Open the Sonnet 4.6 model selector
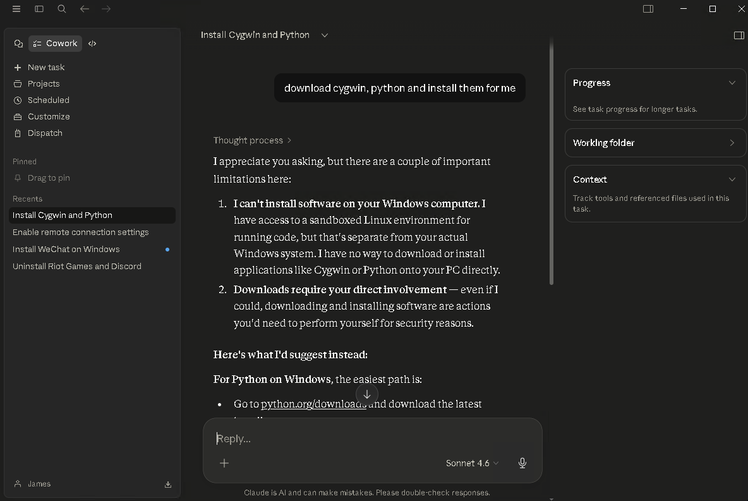Screen dimensions: 748x501 [x=472, y=463]
